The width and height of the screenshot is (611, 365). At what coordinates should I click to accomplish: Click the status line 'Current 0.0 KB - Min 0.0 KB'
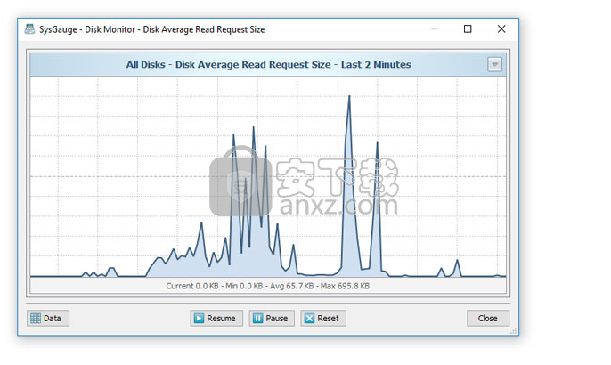(x=215, y=286)
